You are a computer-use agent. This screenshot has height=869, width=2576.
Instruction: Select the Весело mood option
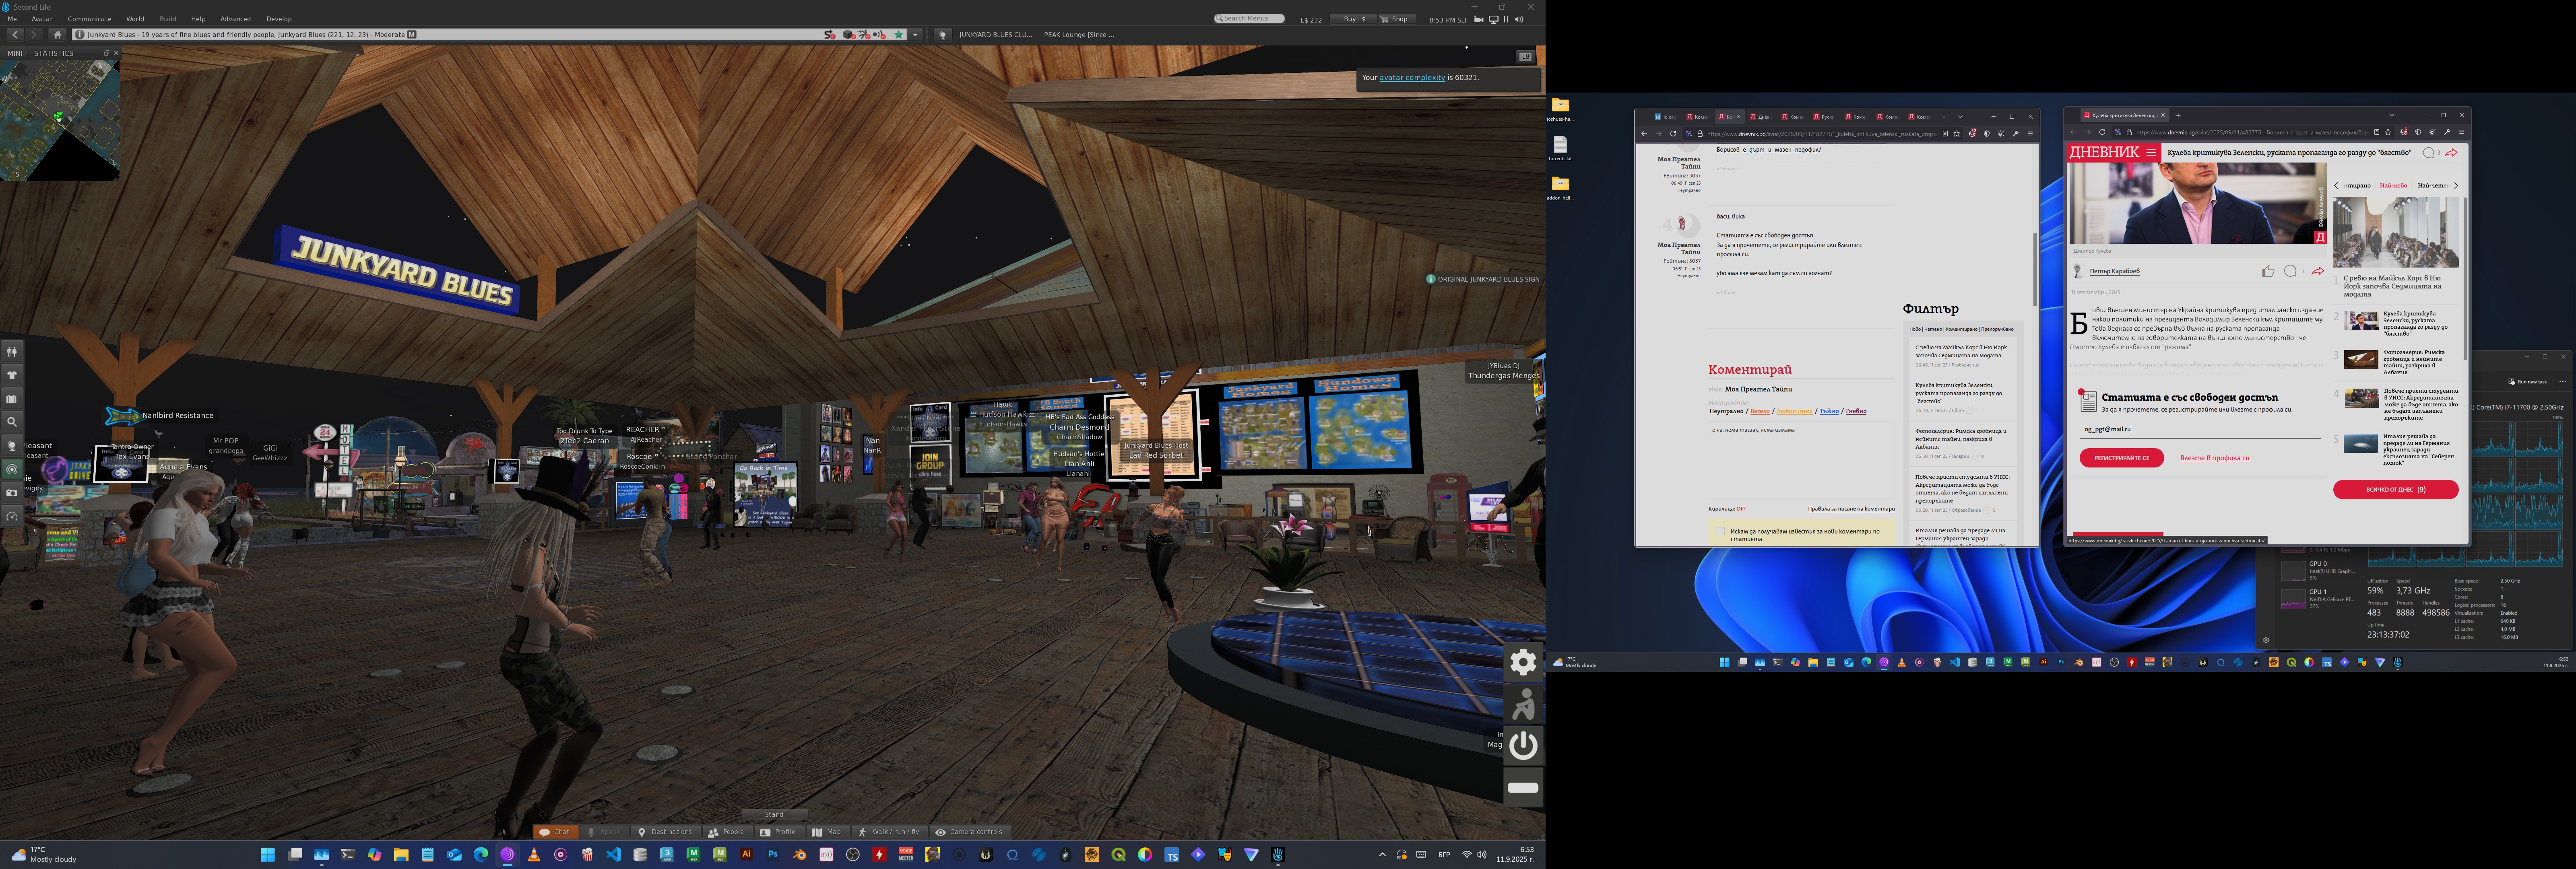[1760, 411]
